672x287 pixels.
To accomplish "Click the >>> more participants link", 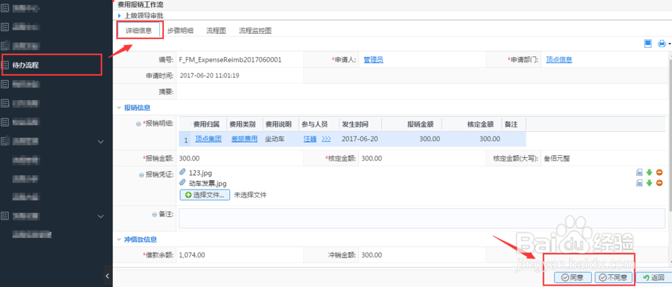I will 327,138.
